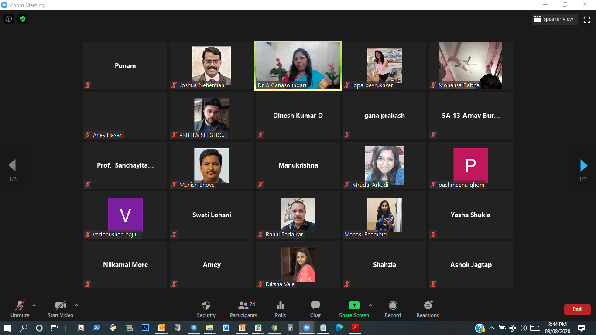Switch layout using Speaker View
Image resolution: width=596 pixels, height=335 pixels.
(555, 19)
